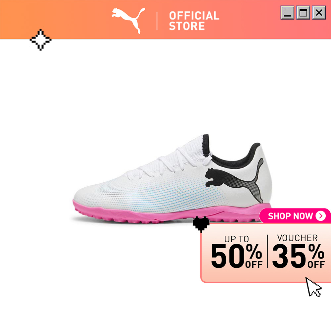Click the white arrow circle in Shop Now
This screenshot has width=331, height=331.
[321, 216]
